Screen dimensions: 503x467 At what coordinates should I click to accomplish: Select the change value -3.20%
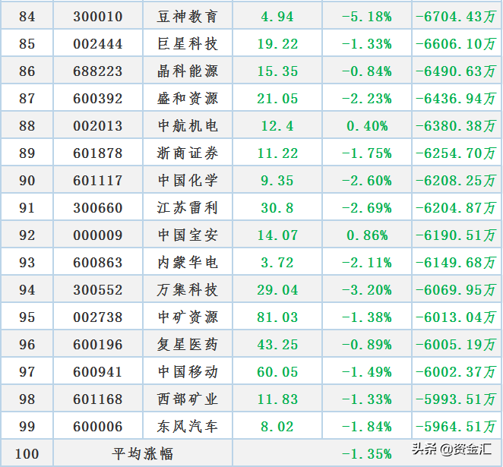point(367,290)
